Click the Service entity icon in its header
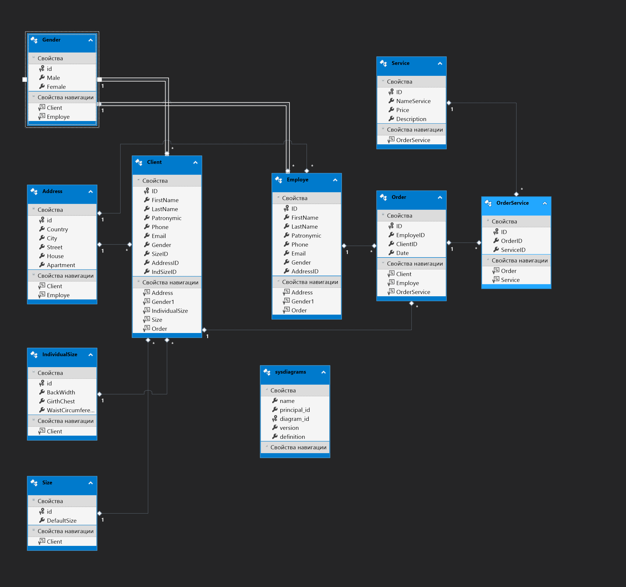 tap(383, 63)
